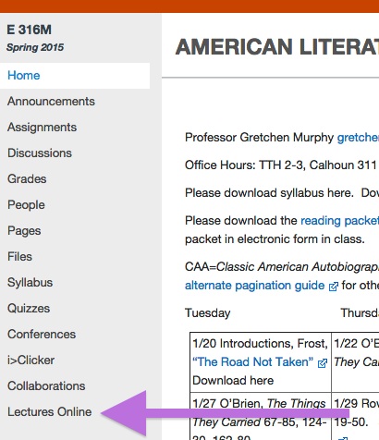Click the professor's email link

click(x=358, y=138)
